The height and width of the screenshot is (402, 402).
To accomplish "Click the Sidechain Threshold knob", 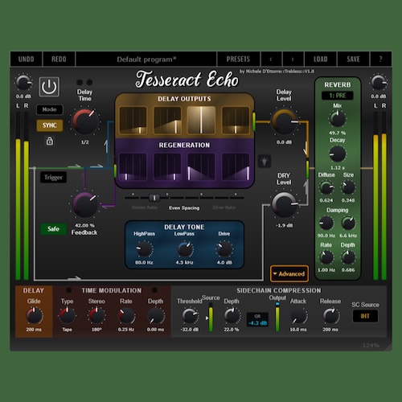I will click(x=190, y=316).
